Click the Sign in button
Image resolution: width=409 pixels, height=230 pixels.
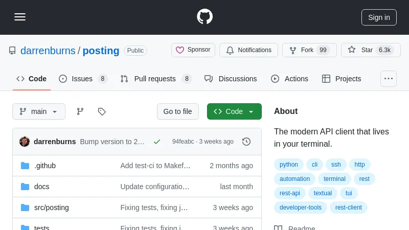coord(379,17)
